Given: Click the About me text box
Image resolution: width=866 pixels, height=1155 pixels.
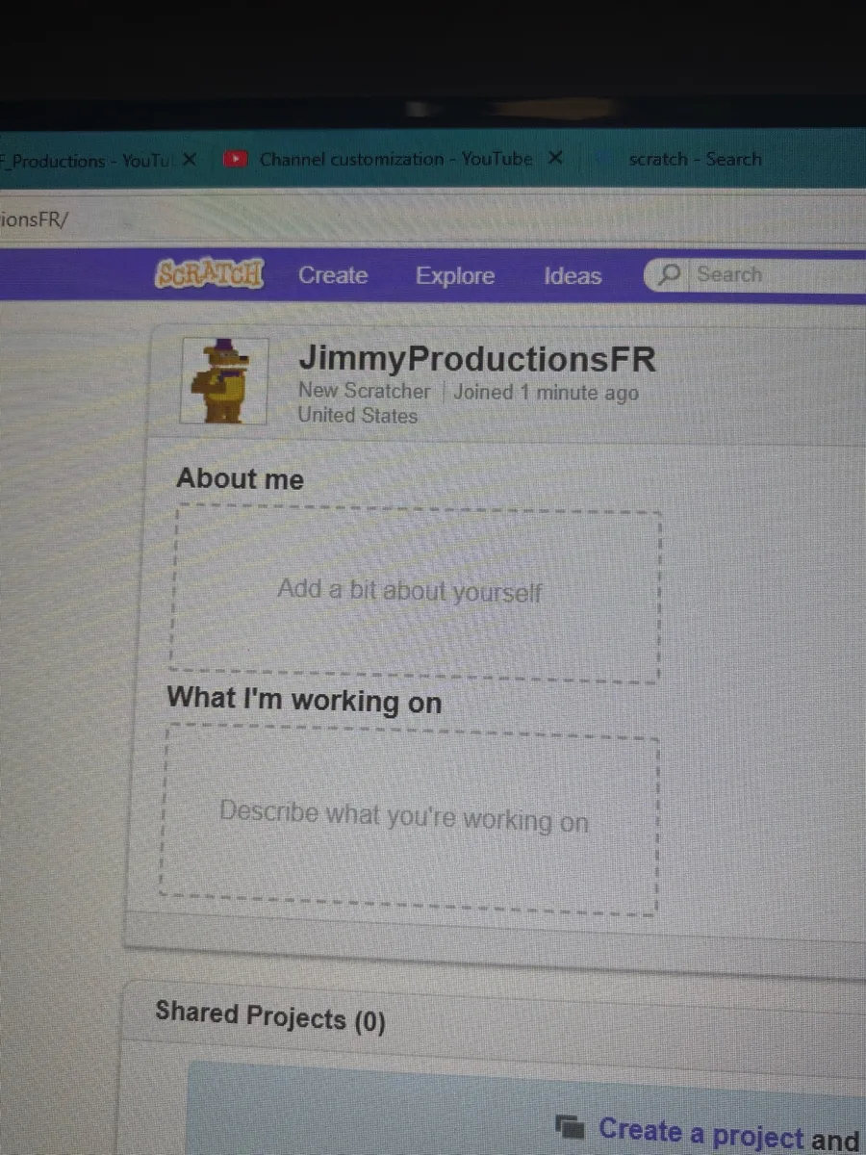Looking at the screenshot, I should 417,593.
